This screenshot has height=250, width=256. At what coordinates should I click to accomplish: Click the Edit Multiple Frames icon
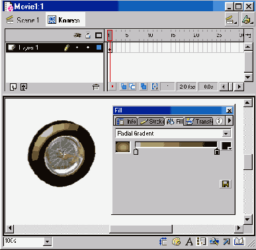pyautogui.click(x=144, y=87)
